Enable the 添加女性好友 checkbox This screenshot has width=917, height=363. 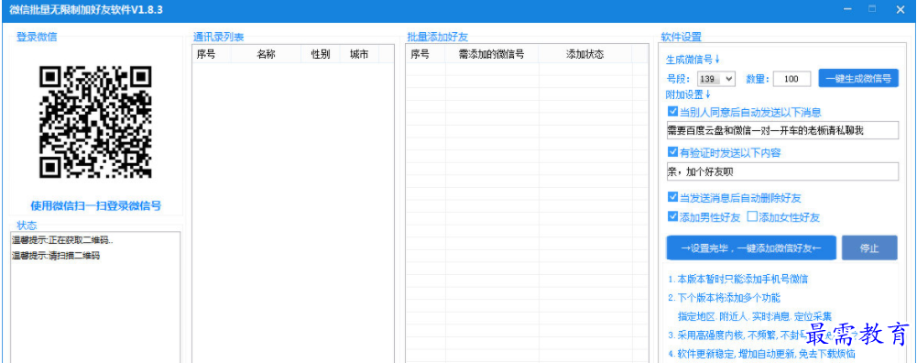click(x=752, y=216)
